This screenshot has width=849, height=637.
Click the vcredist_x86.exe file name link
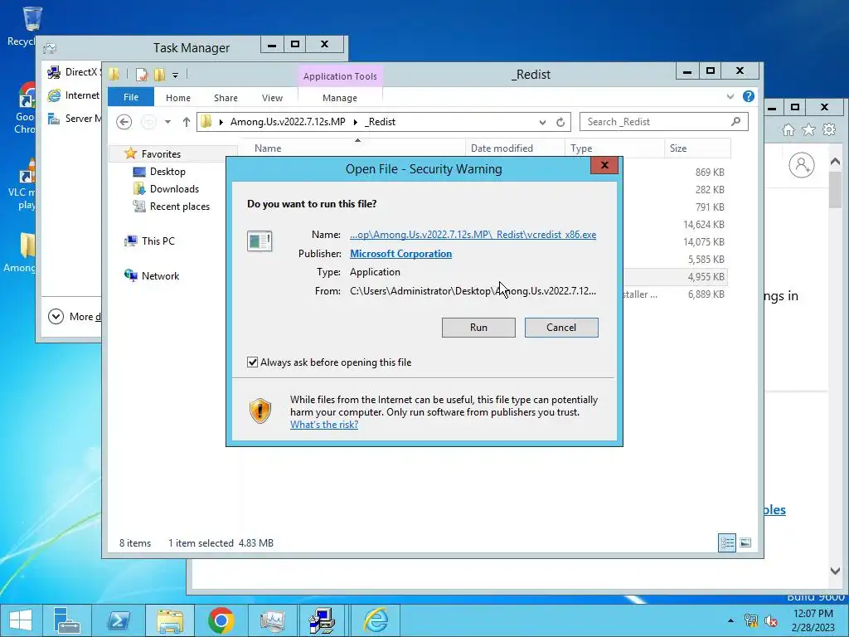point(473,235)
